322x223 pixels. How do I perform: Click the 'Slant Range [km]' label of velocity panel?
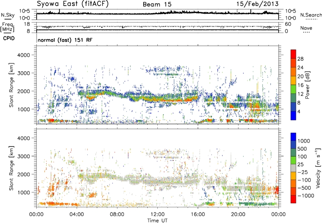[11, 168]
